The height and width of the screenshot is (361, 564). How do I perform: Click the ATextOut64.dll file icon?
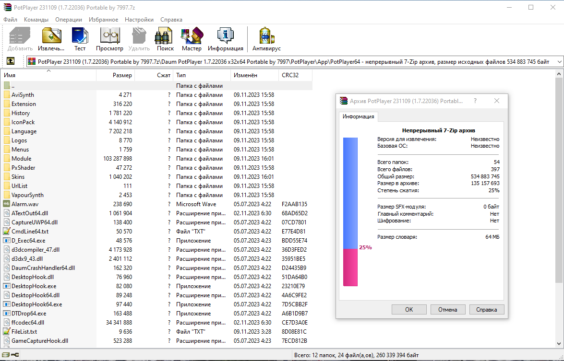(x=6, y=213)
